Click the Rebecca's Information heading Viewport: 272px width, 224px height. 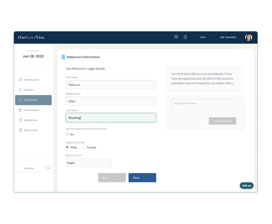(x=83, y=57)
